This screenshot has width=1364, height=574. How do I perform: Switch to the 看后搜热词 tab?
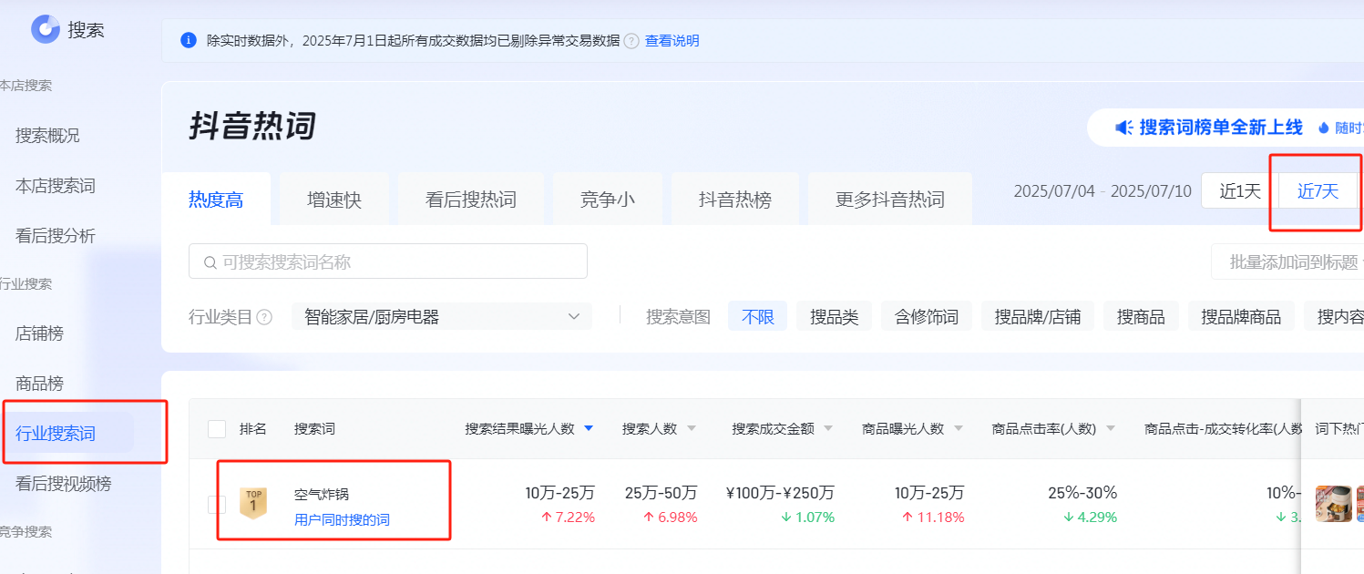[x=471, y=200]
